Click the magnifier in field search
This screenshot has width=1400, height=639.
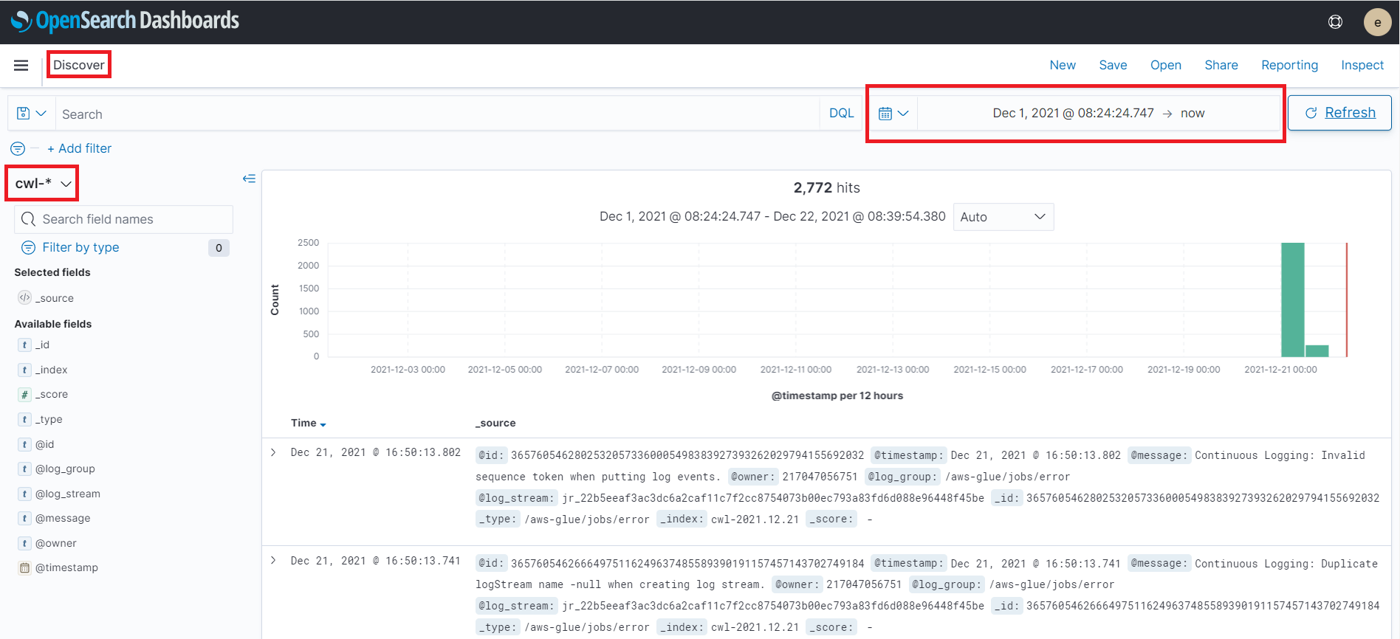coord(28,219)
